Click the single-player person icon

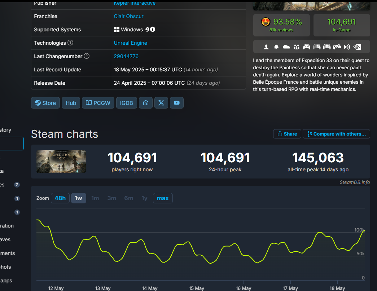266,47
